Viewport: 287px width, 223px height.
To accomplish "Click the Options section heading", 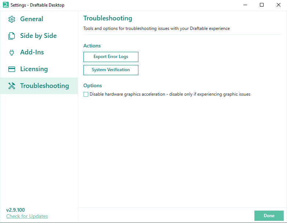I will pyautogui.click(x=93, y=85).
